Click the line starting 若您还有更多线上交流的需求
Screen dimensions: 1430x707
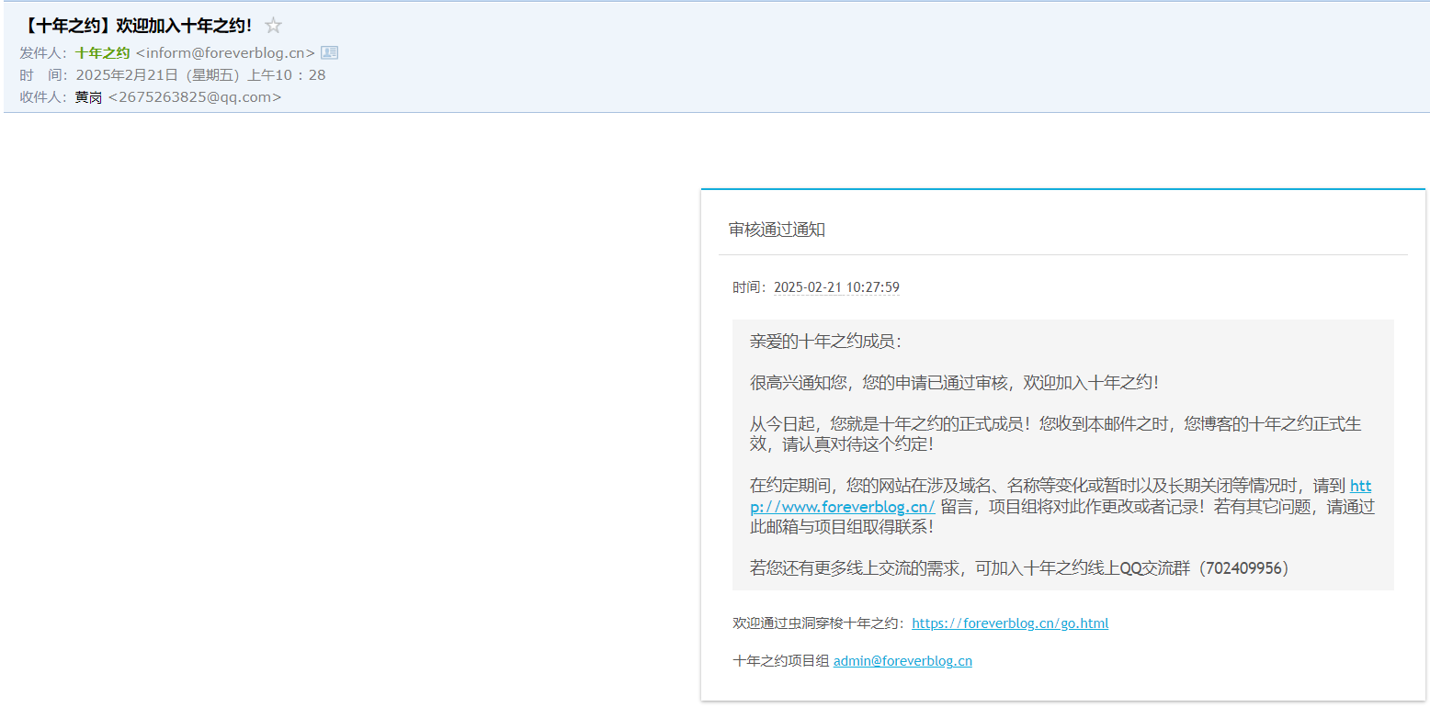pos(1020,568)
